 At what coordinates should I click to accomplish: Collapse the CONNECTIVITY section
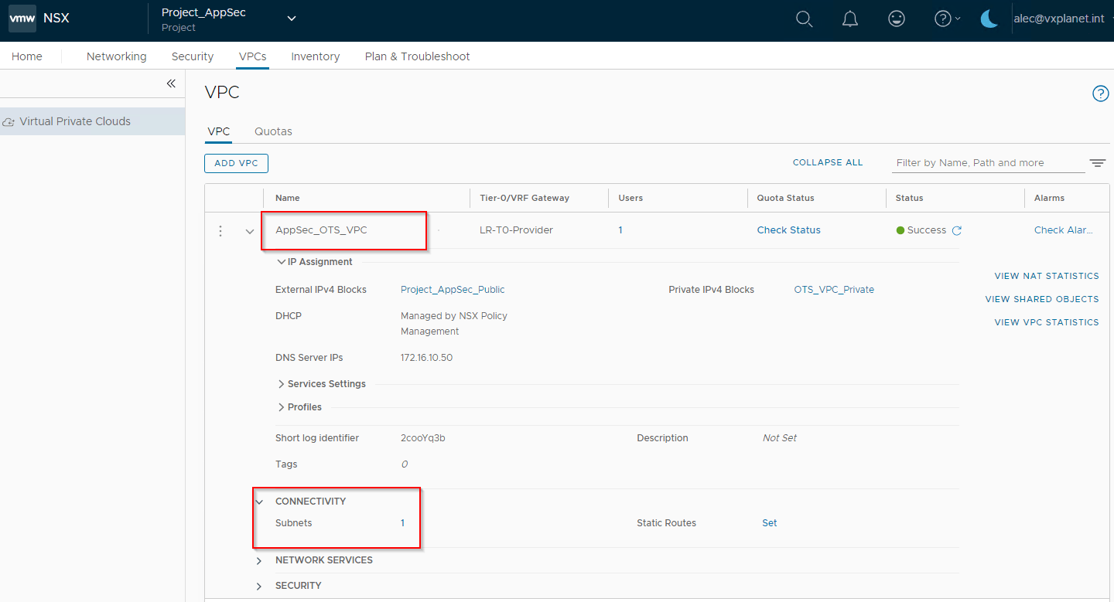pyautogui.click(x=259, y=502)
